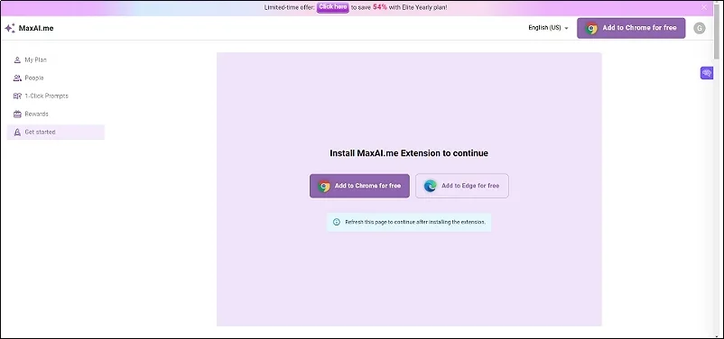Image resolution: width=724 pixels, height=339 pixels.
Task: Expand the English (US) language dropdown
Action: point(549,28)
